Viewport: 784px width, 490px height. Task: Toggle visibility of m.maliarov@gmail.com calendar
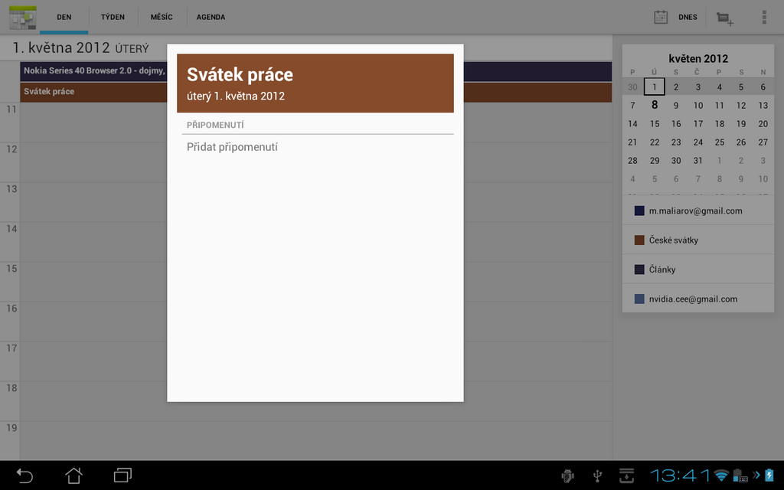coord(697,210)
